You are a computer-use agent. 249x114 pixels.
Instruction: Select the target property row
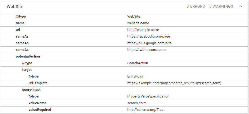27,70
